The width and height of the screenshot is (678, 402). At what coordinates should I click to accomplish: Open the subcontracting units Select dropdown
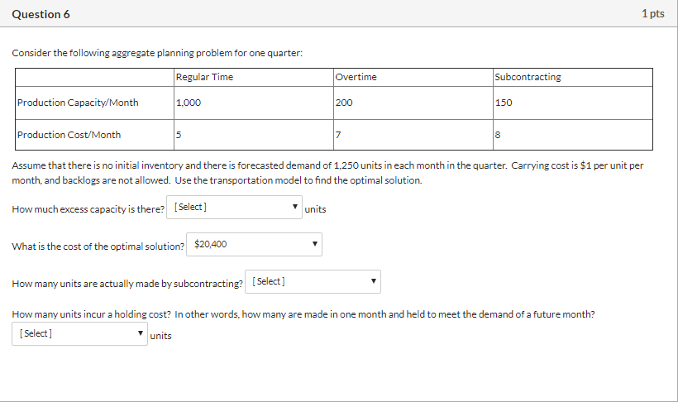pos(313,282)
